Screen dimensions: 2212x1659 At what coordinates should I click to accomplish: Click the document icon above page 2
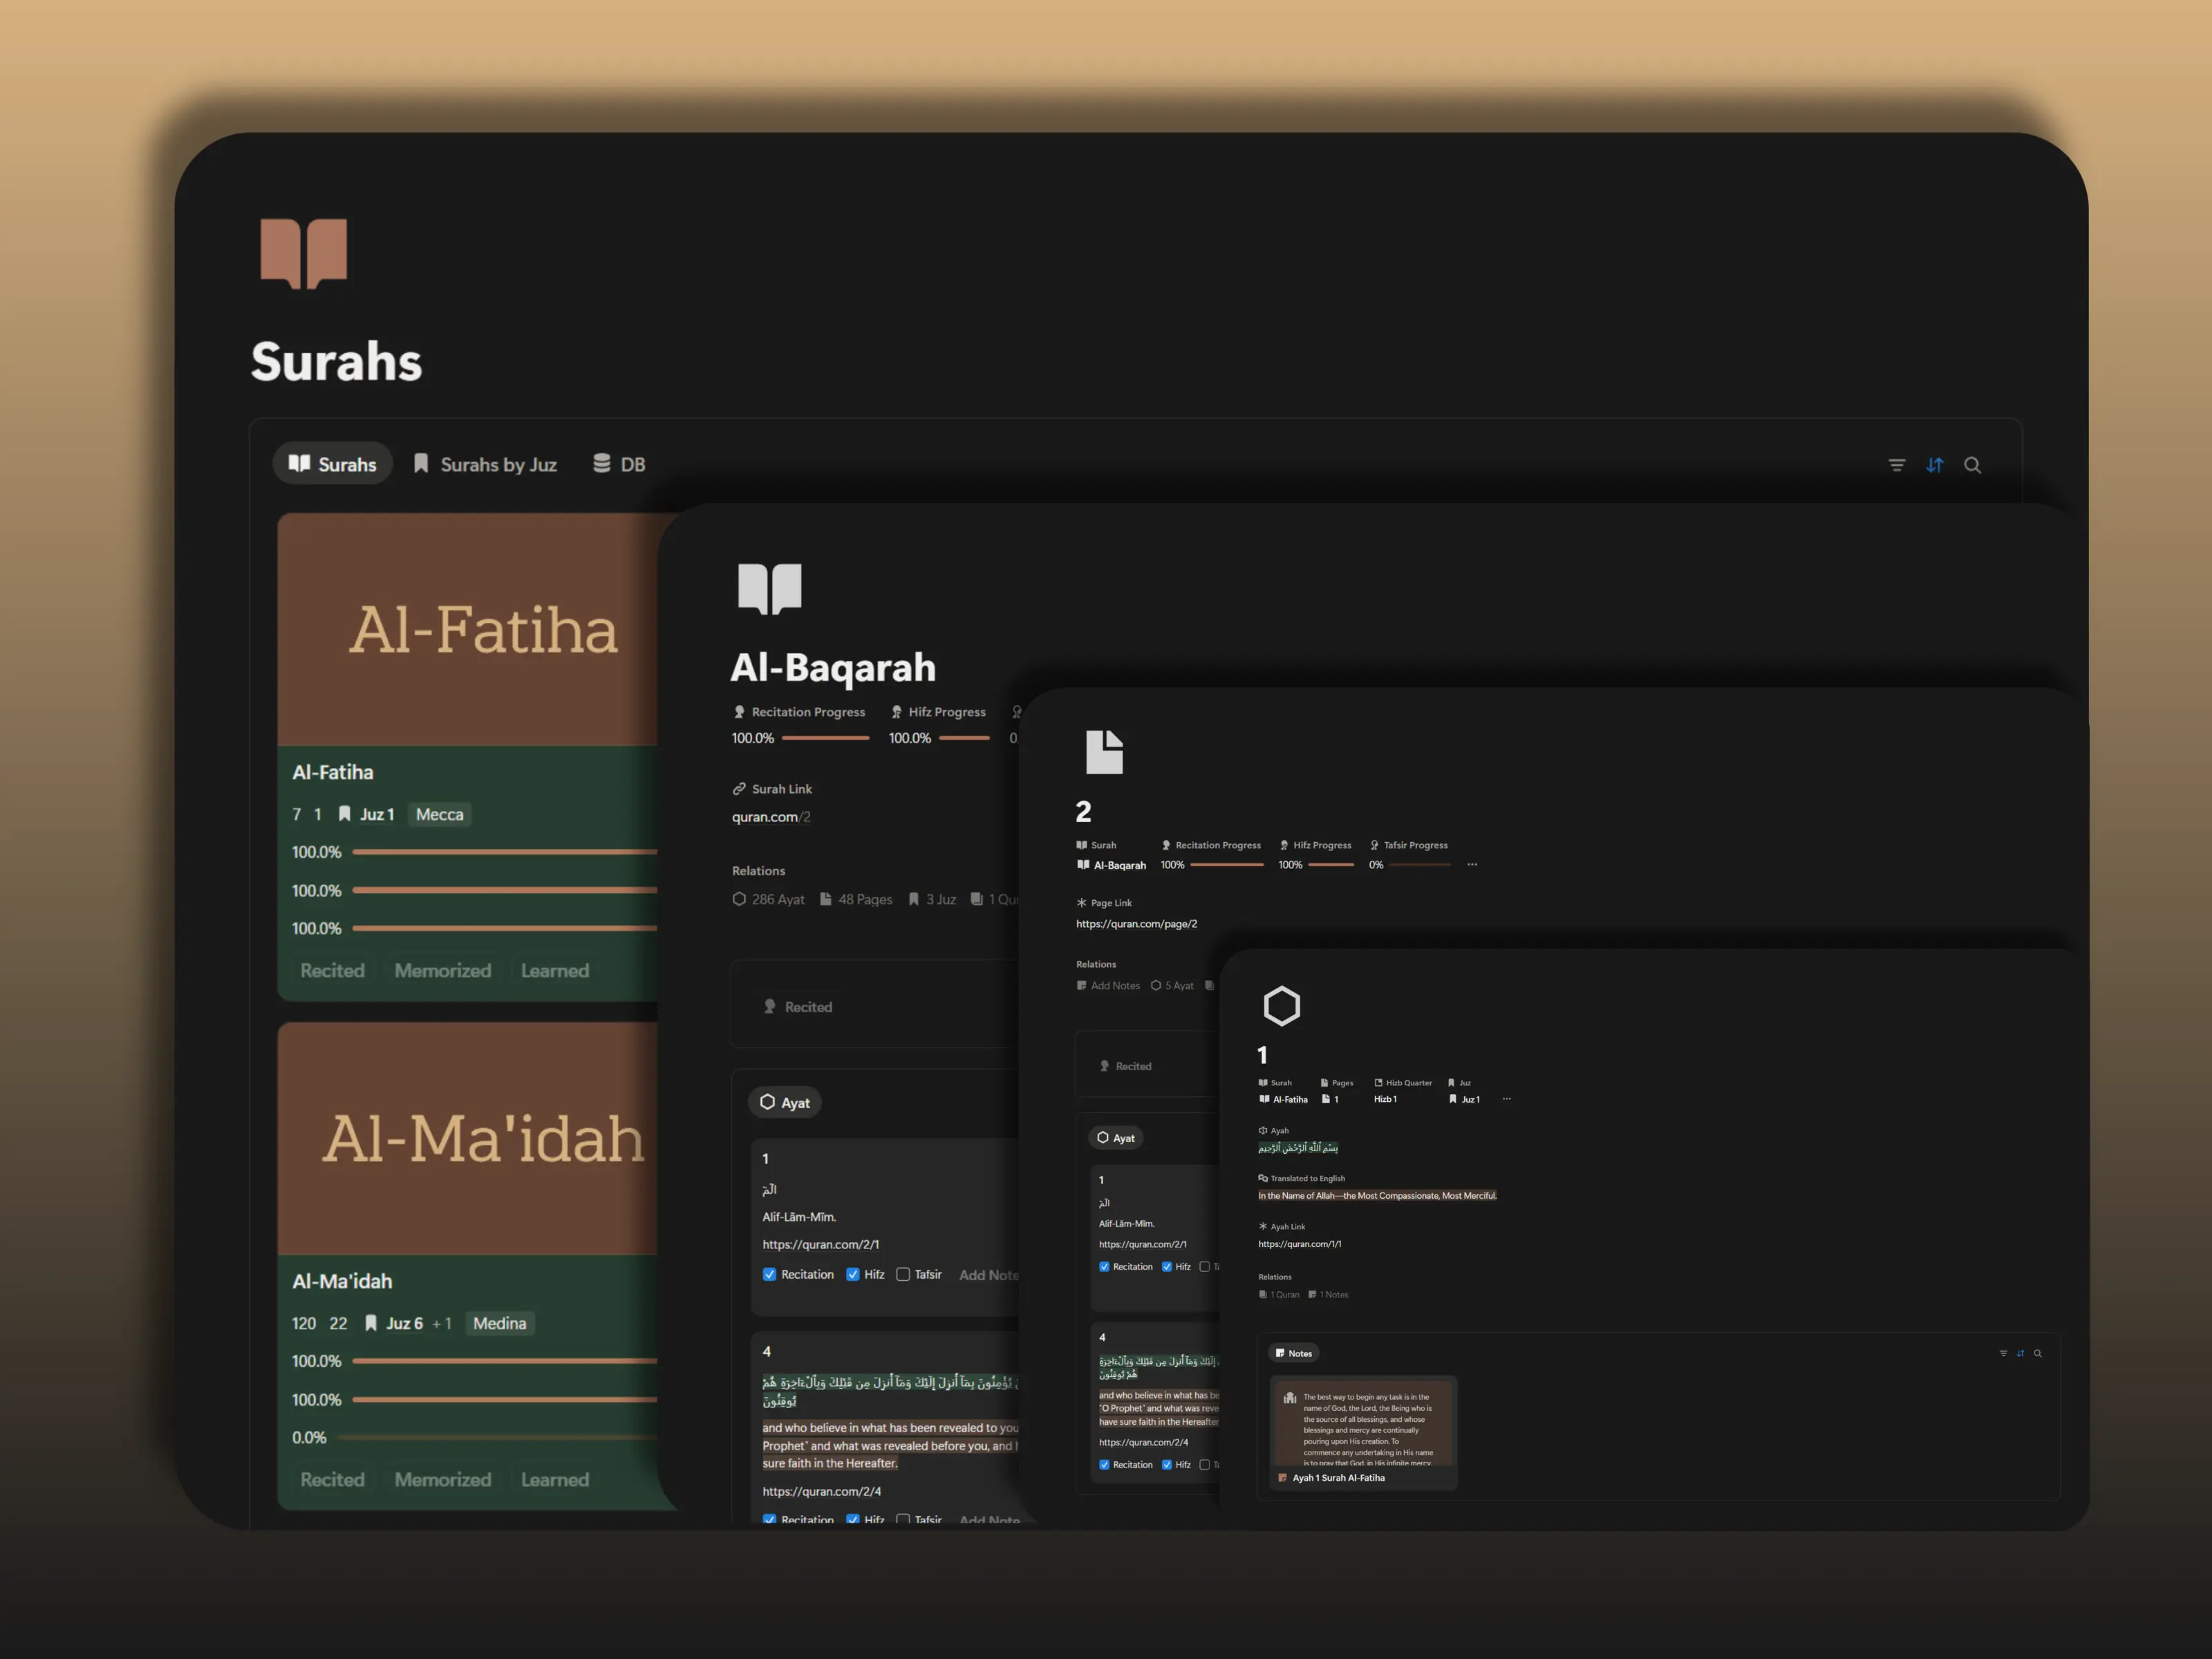(1104, 752)
